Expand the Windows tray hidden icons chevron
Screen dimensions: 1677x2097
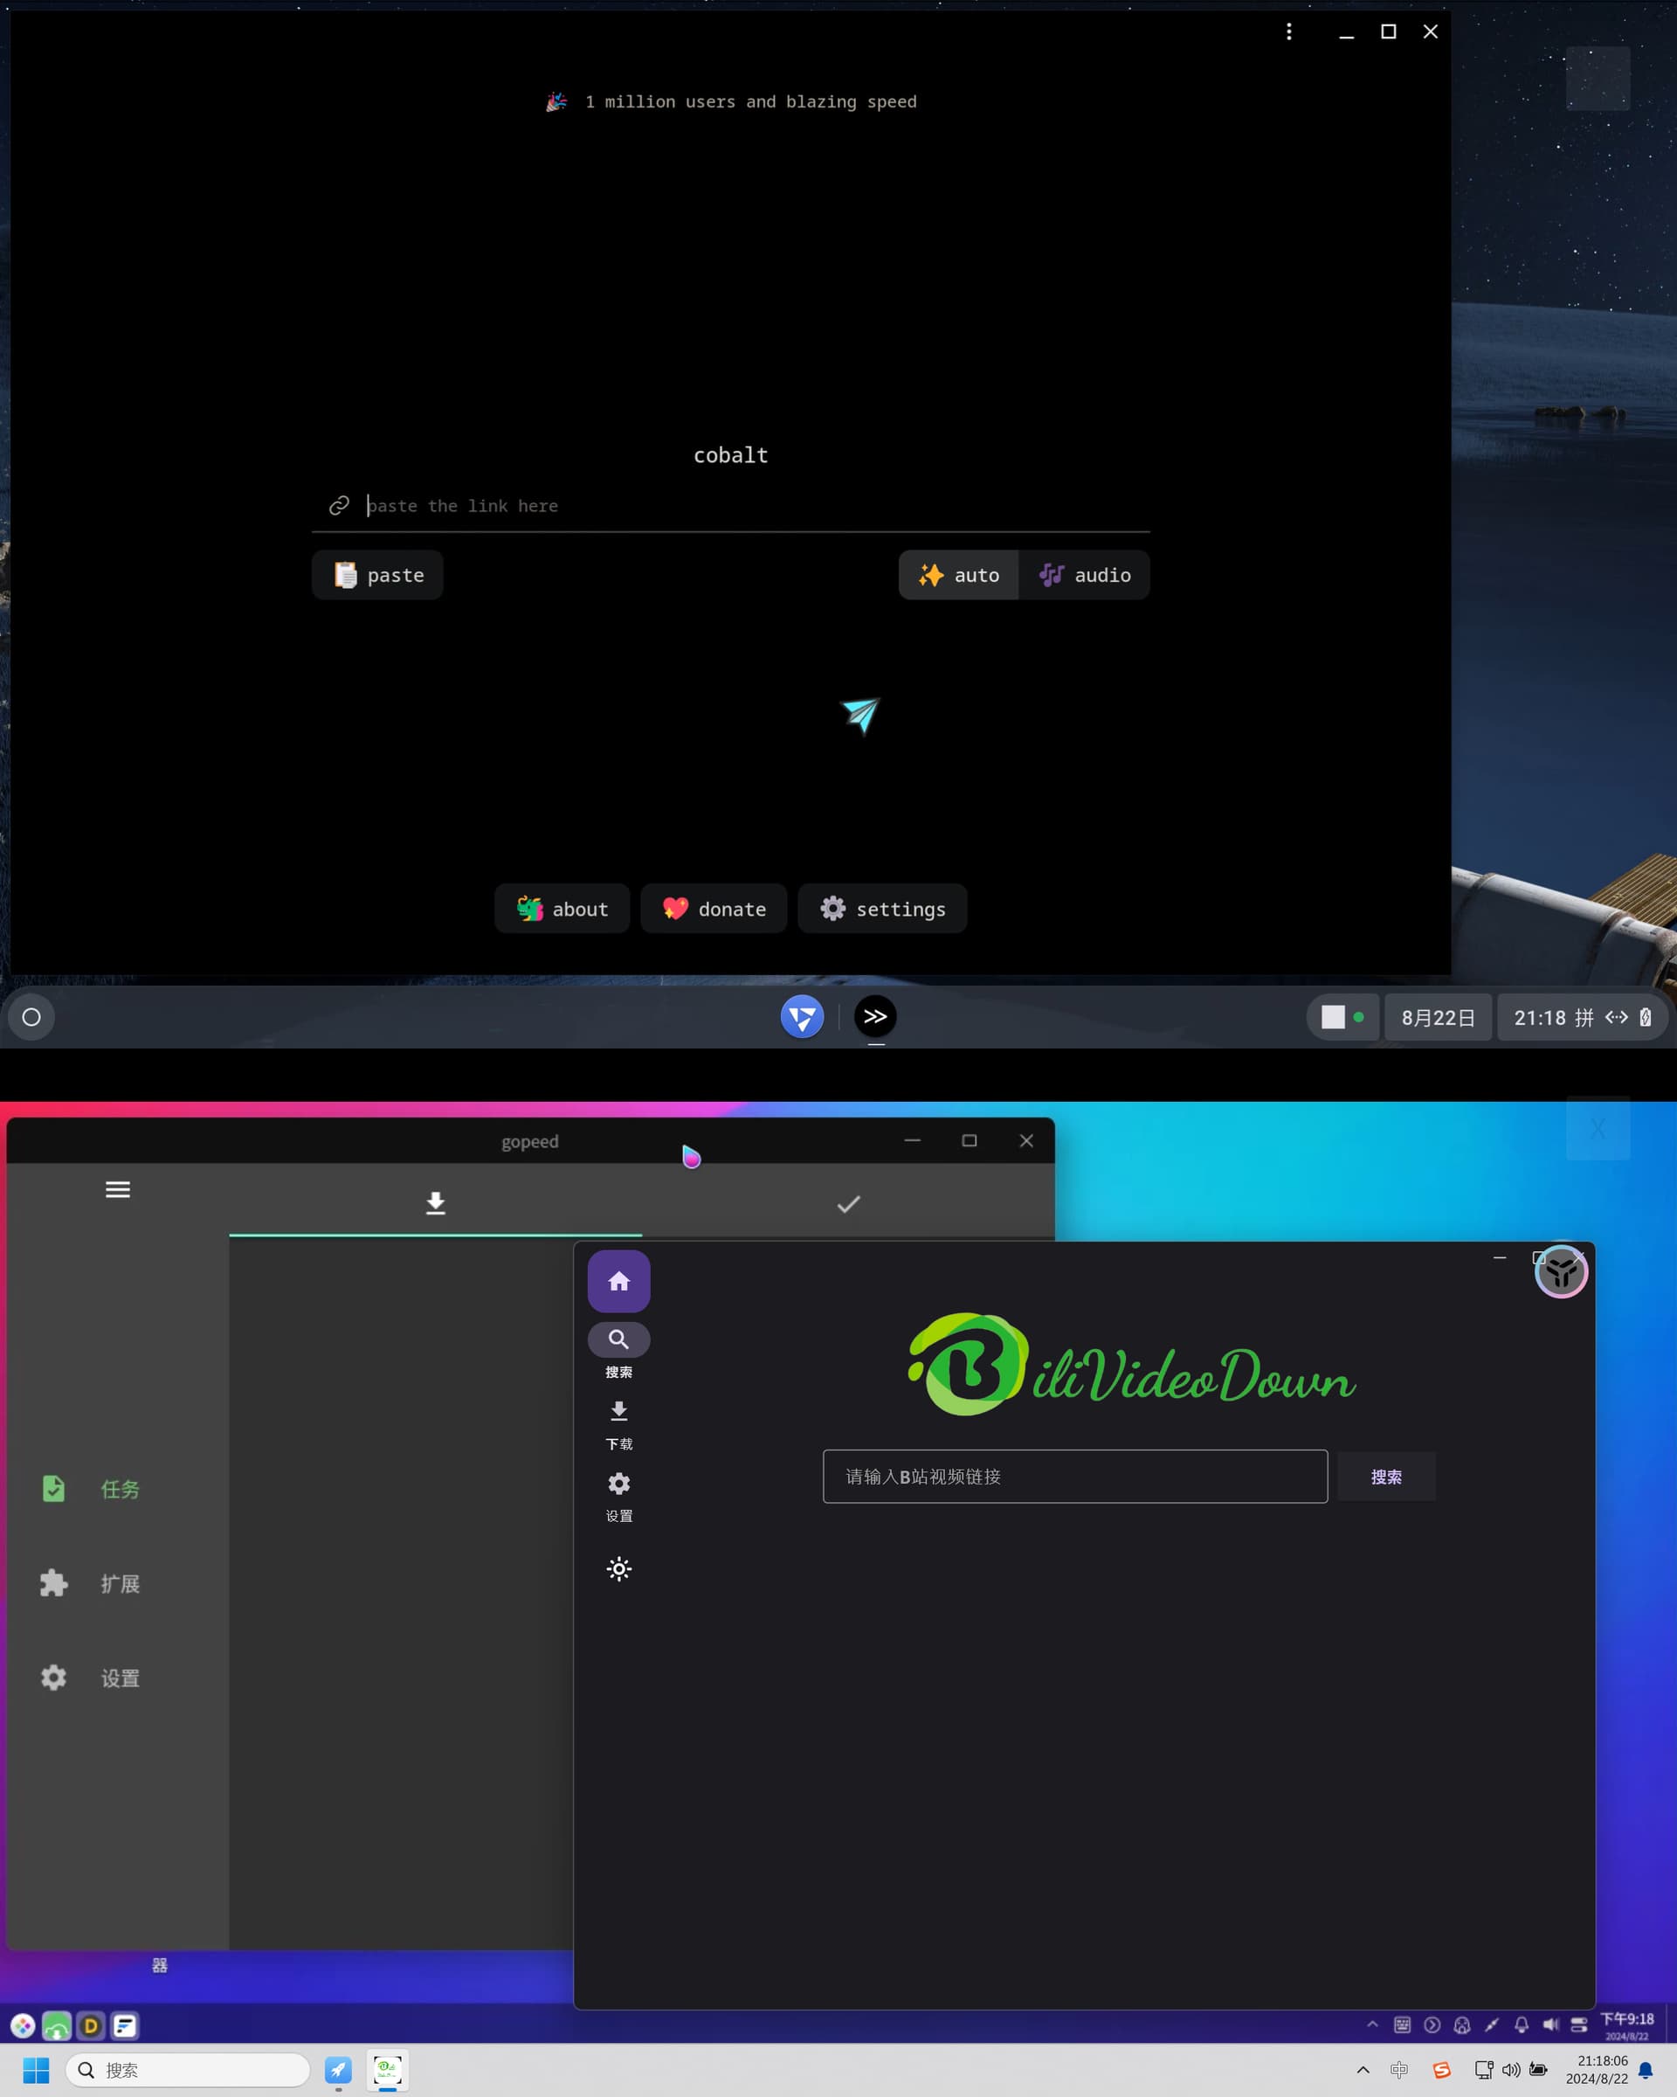(x=1363, y=2070)
